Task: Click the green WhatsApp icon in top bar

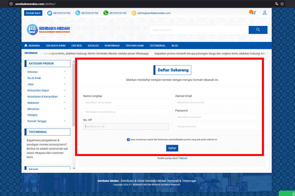Action: point(106,13)
